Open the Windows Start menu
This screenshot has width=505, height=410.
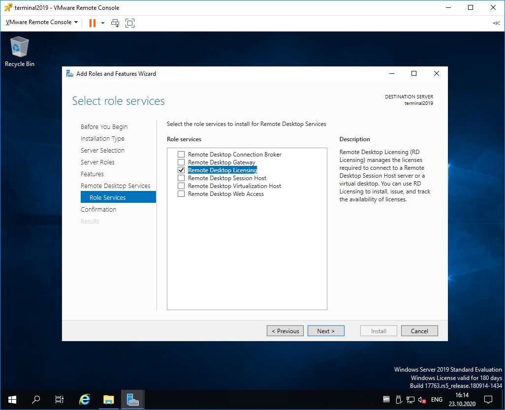(x=12, y=400)
